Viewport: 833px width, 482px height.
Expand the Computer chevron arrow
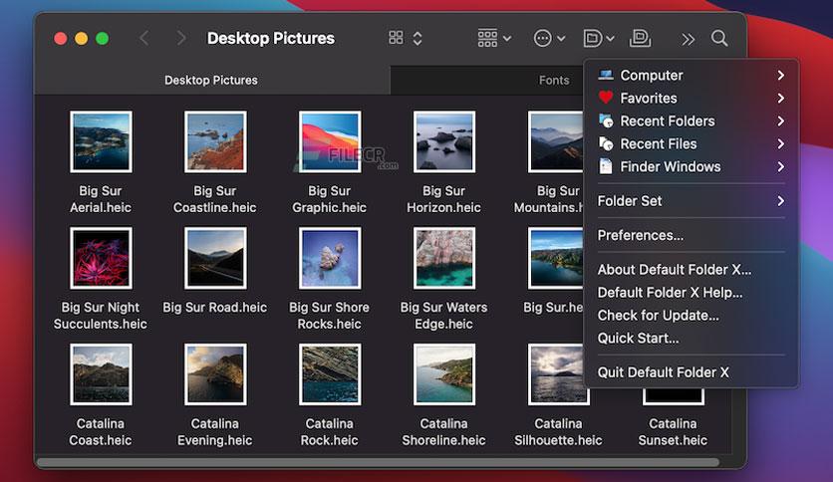click(x=780, y=76)
